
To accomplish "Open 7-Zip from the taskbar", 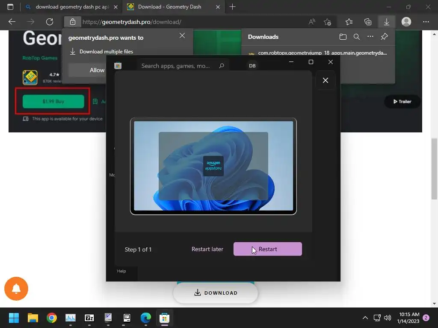I will pyautogui.click(x=89, y=318).
